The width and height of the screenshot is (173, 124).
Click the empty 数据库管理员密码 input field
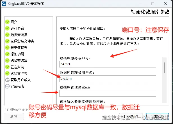click(x=108, y=93)
